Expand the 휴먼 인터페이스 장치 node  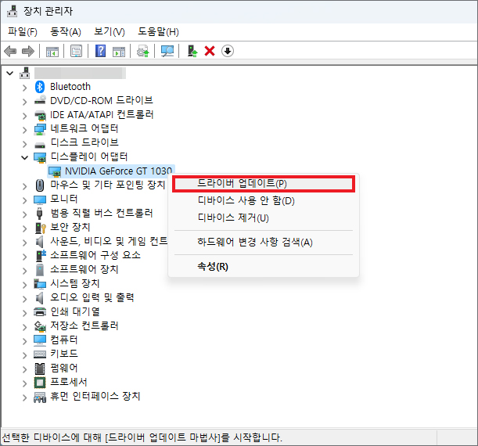tap(25, 397)
